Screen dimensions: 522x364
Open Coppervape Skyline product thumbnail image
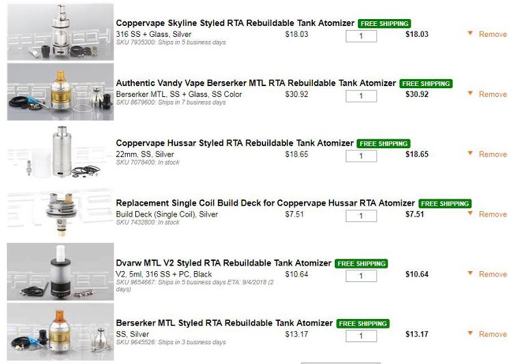60,32
